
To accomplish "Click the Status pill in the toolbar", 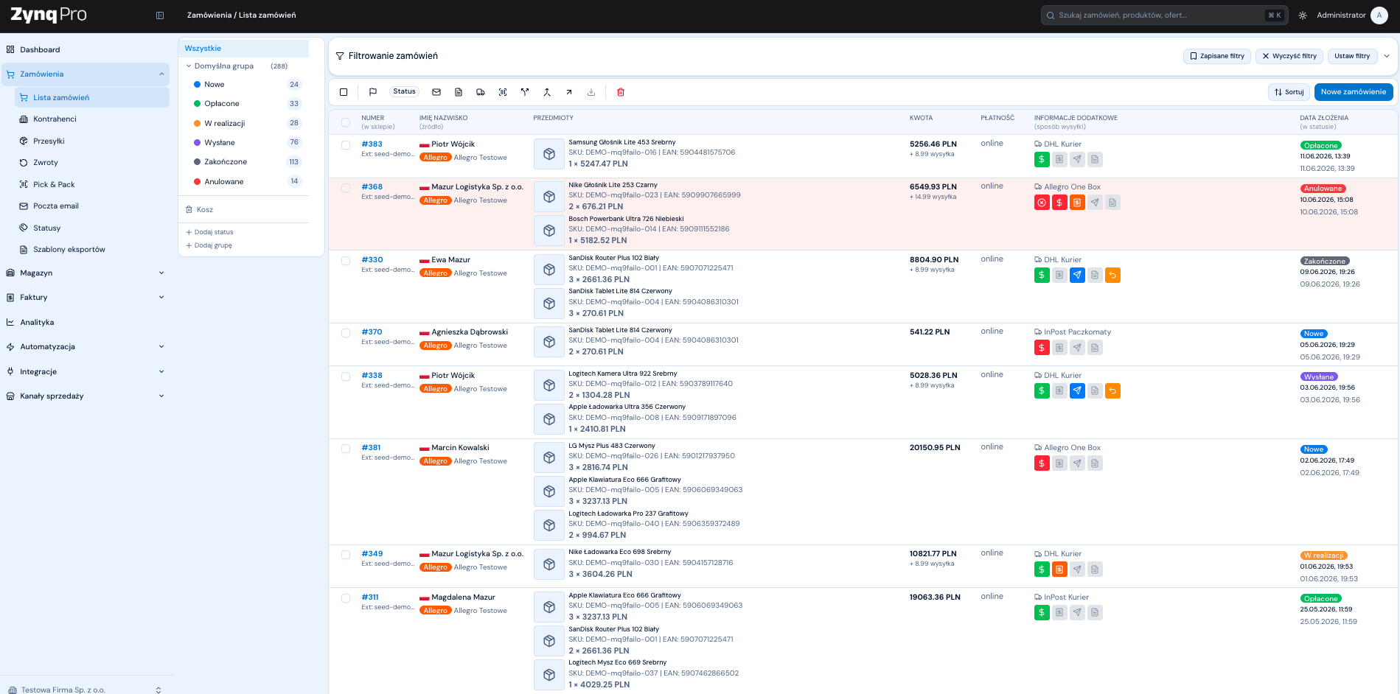I will click(x=404, y=92).
